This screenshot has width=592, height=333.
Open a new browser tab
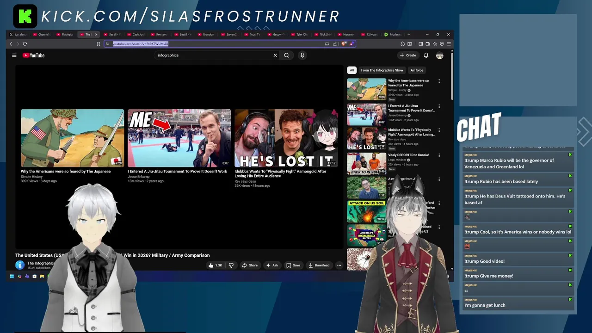coord(408,34)
